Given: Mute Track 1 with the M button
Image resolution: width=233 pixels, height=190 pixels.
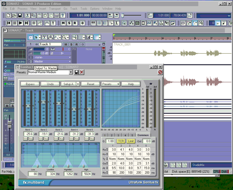Looking at the screenshot, I should click(66, 44).
